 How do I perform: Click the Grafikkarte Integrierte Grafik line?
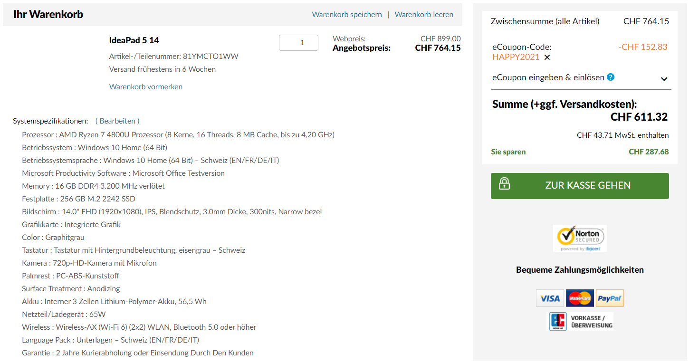click(x=71, y=225)
